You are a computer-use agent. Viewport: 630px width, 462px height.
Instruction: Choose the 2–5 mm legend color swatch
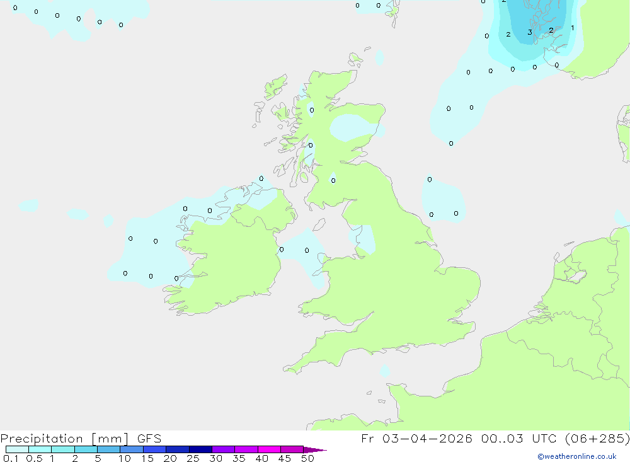[x=86, y=449]
